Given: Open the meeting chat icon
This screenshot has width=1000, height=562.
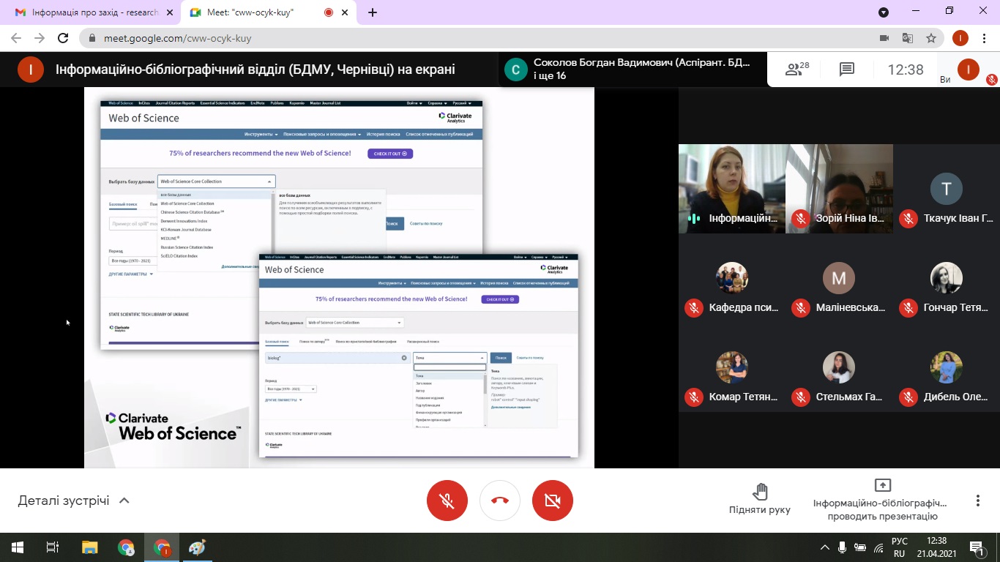Looking at the screenshot, I should [847, 70].
